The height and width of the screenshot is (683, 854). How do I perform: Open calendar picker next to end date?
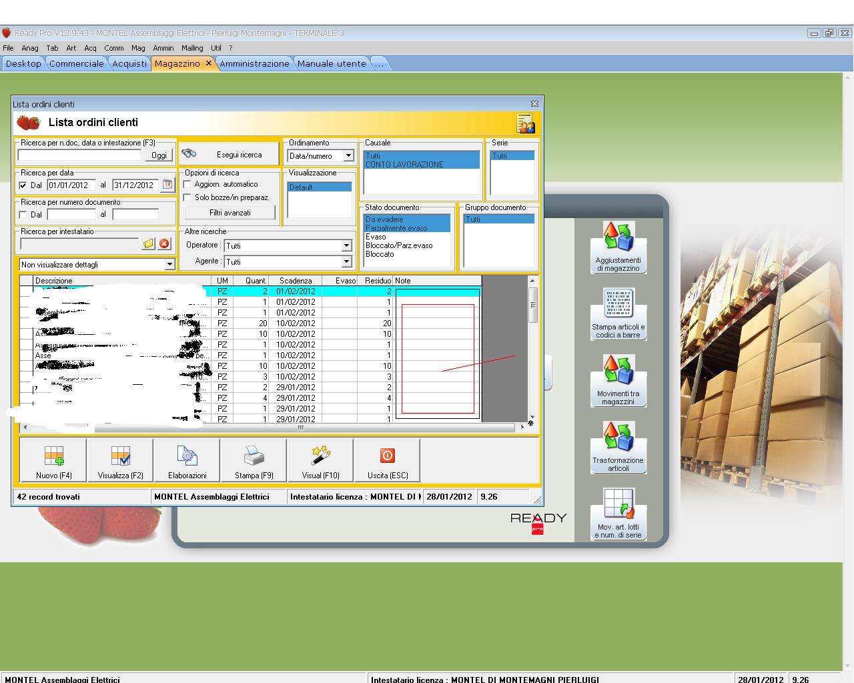167,185
